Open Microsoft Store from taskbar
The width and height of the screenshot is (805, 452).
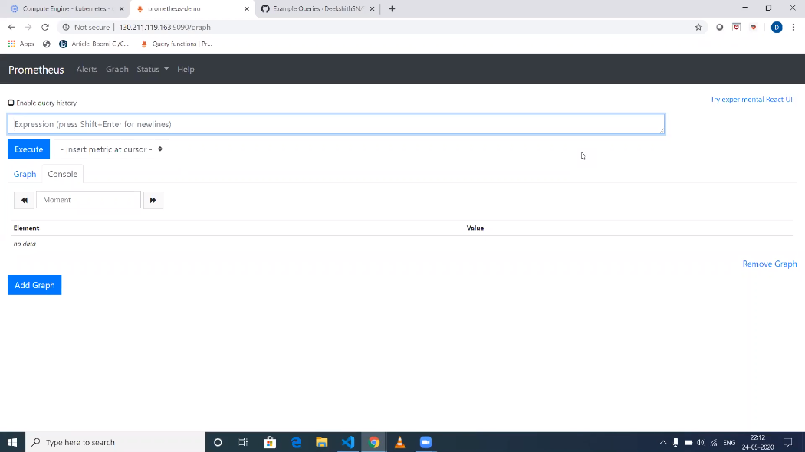coord(270,442)
